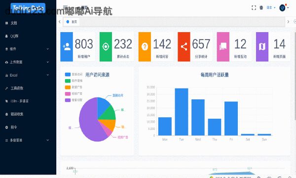296x178 pixels.
Task: Click the Tue bar in weekly chart
Action: (182, 112)
